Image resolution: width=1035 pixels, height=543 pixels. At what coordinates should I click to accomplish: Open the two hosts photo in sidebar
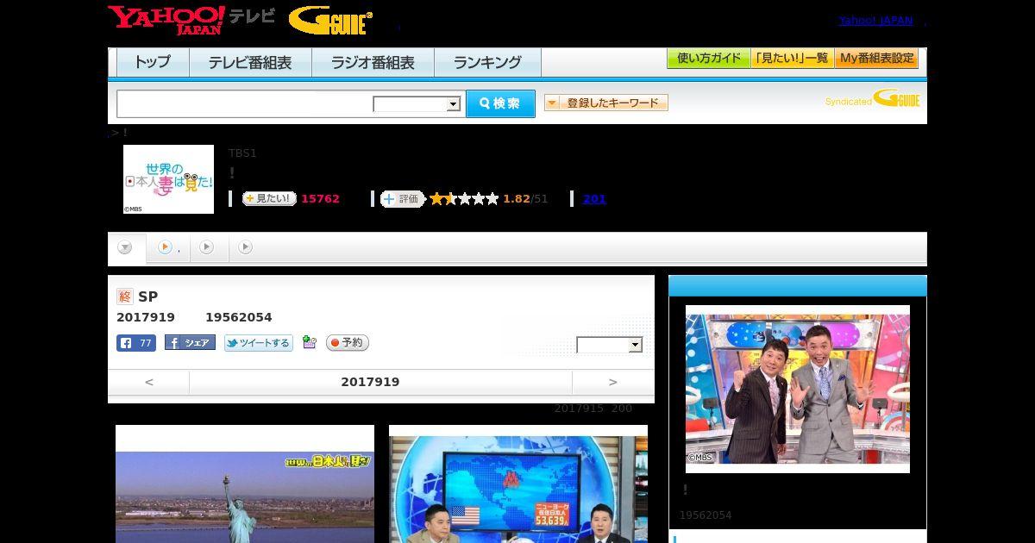(798, 389)
